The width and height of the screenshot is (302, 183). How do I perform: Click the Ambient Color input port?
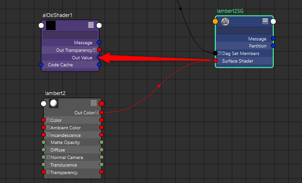click(44, 127)
